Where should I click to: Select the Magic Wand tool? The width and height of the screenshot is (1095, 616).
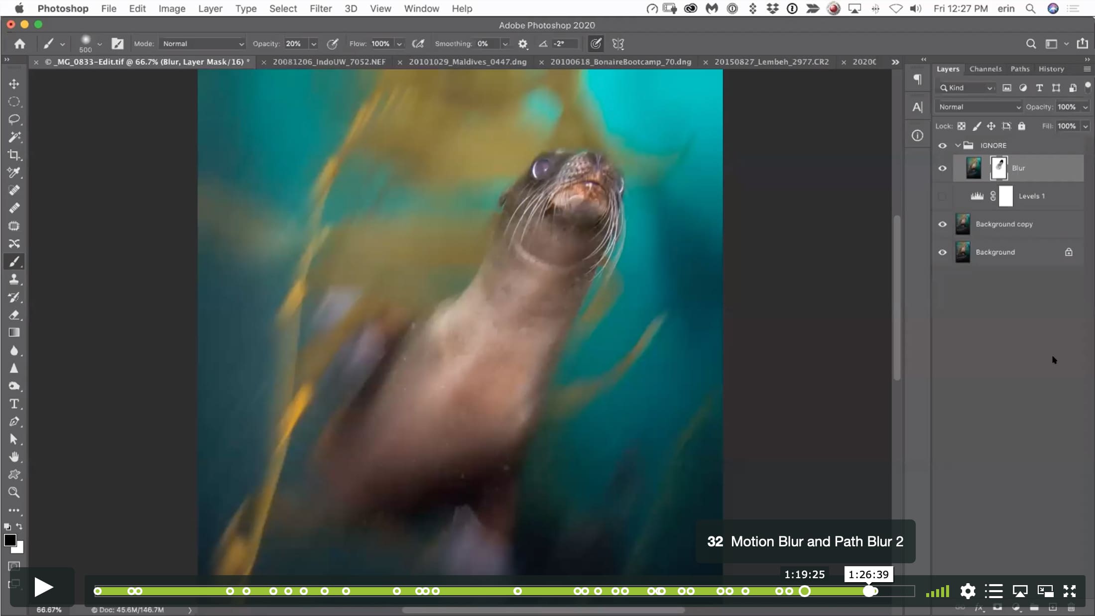pyautogui.click(x=14, y=137)
